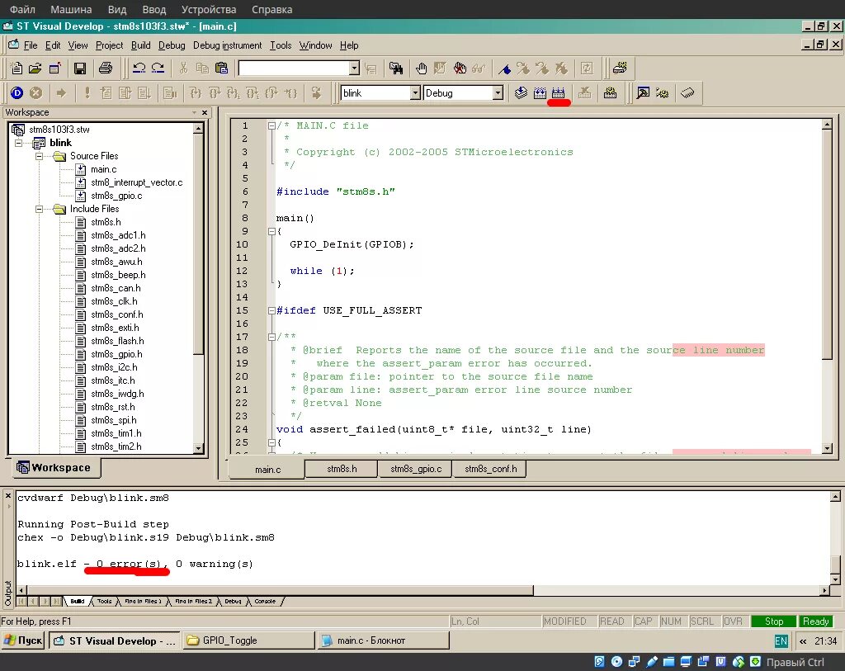Click the Open file folder icon
The height and width of the screenshot is (671, 845).
pos(35,68)
